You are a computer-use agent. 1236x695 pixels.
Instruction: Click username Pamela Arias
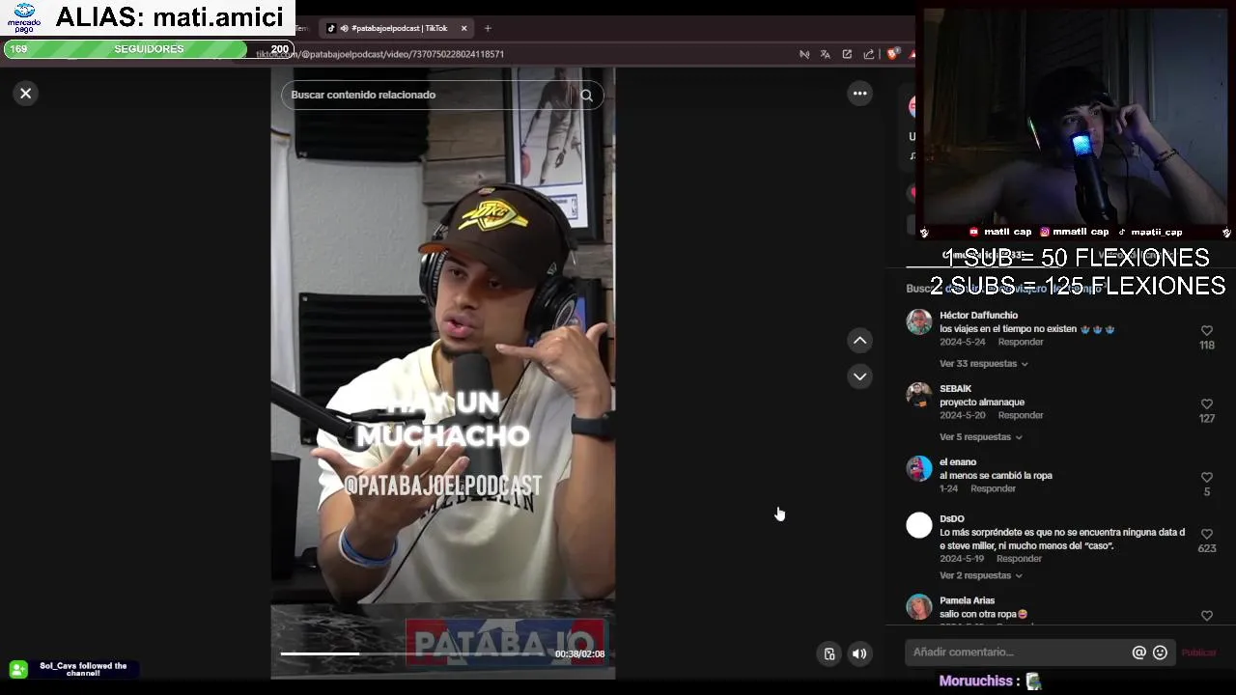tap(967, 600)
